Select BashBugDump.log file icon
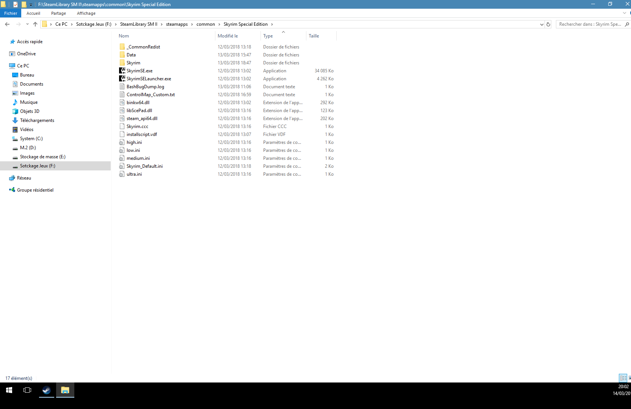The width and height of the screenshot is (631, 409). point(122,87)
